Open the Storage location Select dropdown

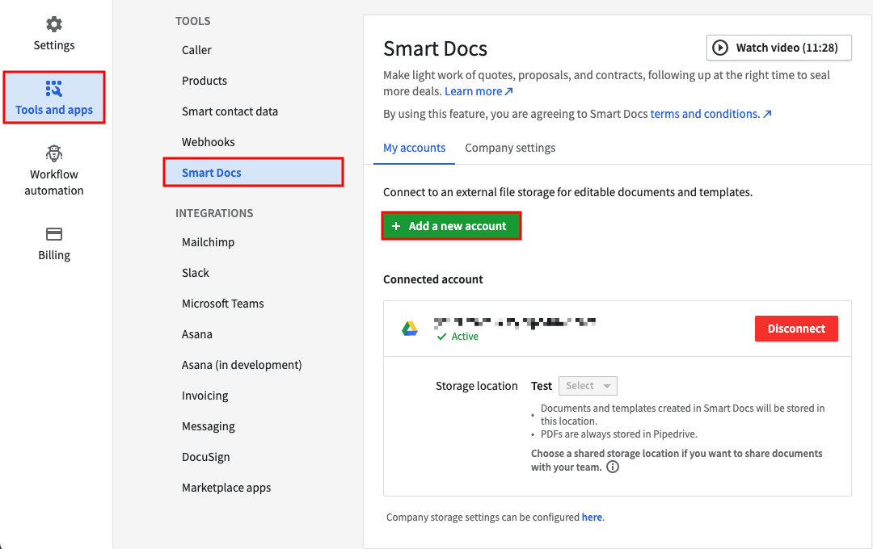tap(588, 385)
